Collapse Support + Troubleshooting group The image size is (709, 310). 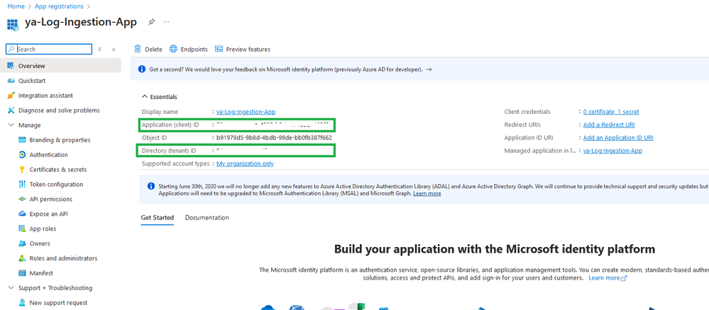[x=11, y=288]
